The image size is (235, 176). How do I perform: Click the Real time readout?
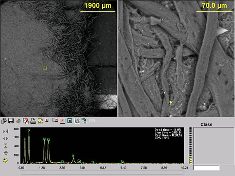168,135
